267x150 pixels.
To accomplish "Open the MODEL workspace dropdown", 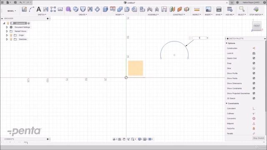I will coord(12,11).
